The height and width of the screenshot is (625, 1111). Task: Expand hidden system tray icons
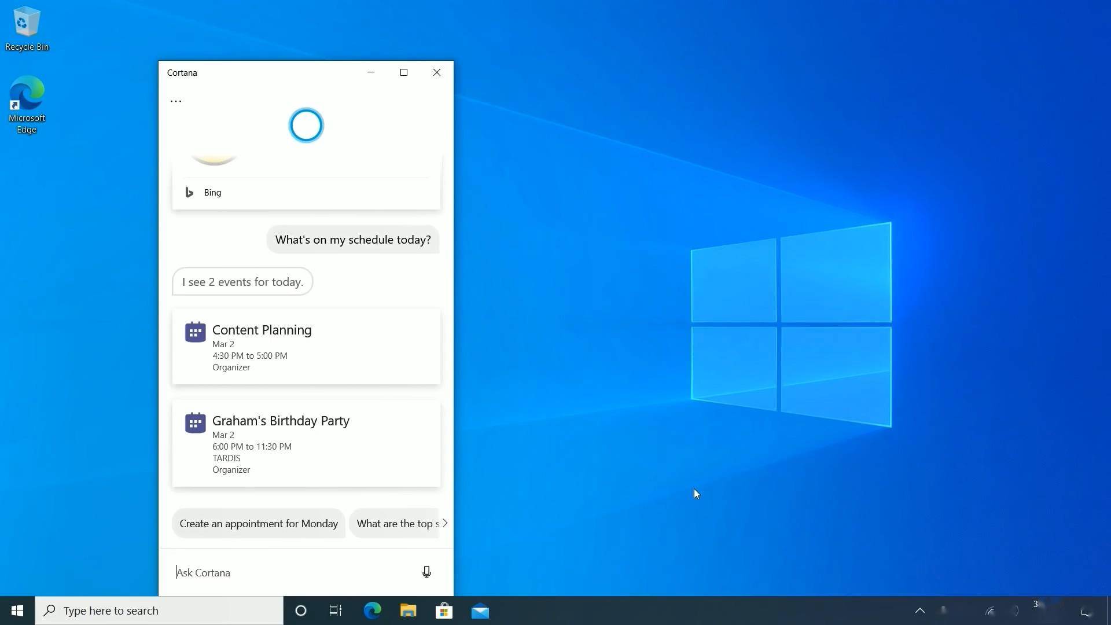click(919, 611)
